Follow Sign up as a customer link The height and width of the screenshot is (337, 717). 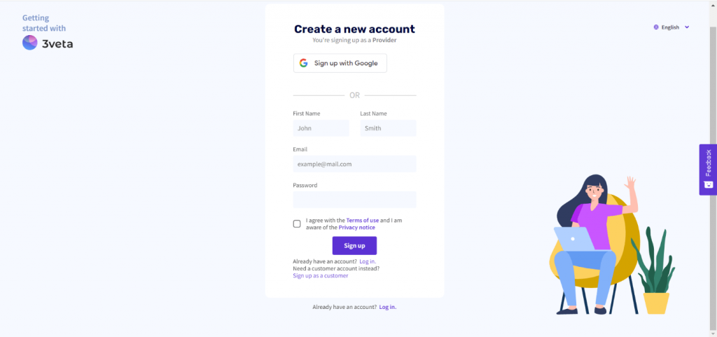point(321,276)
